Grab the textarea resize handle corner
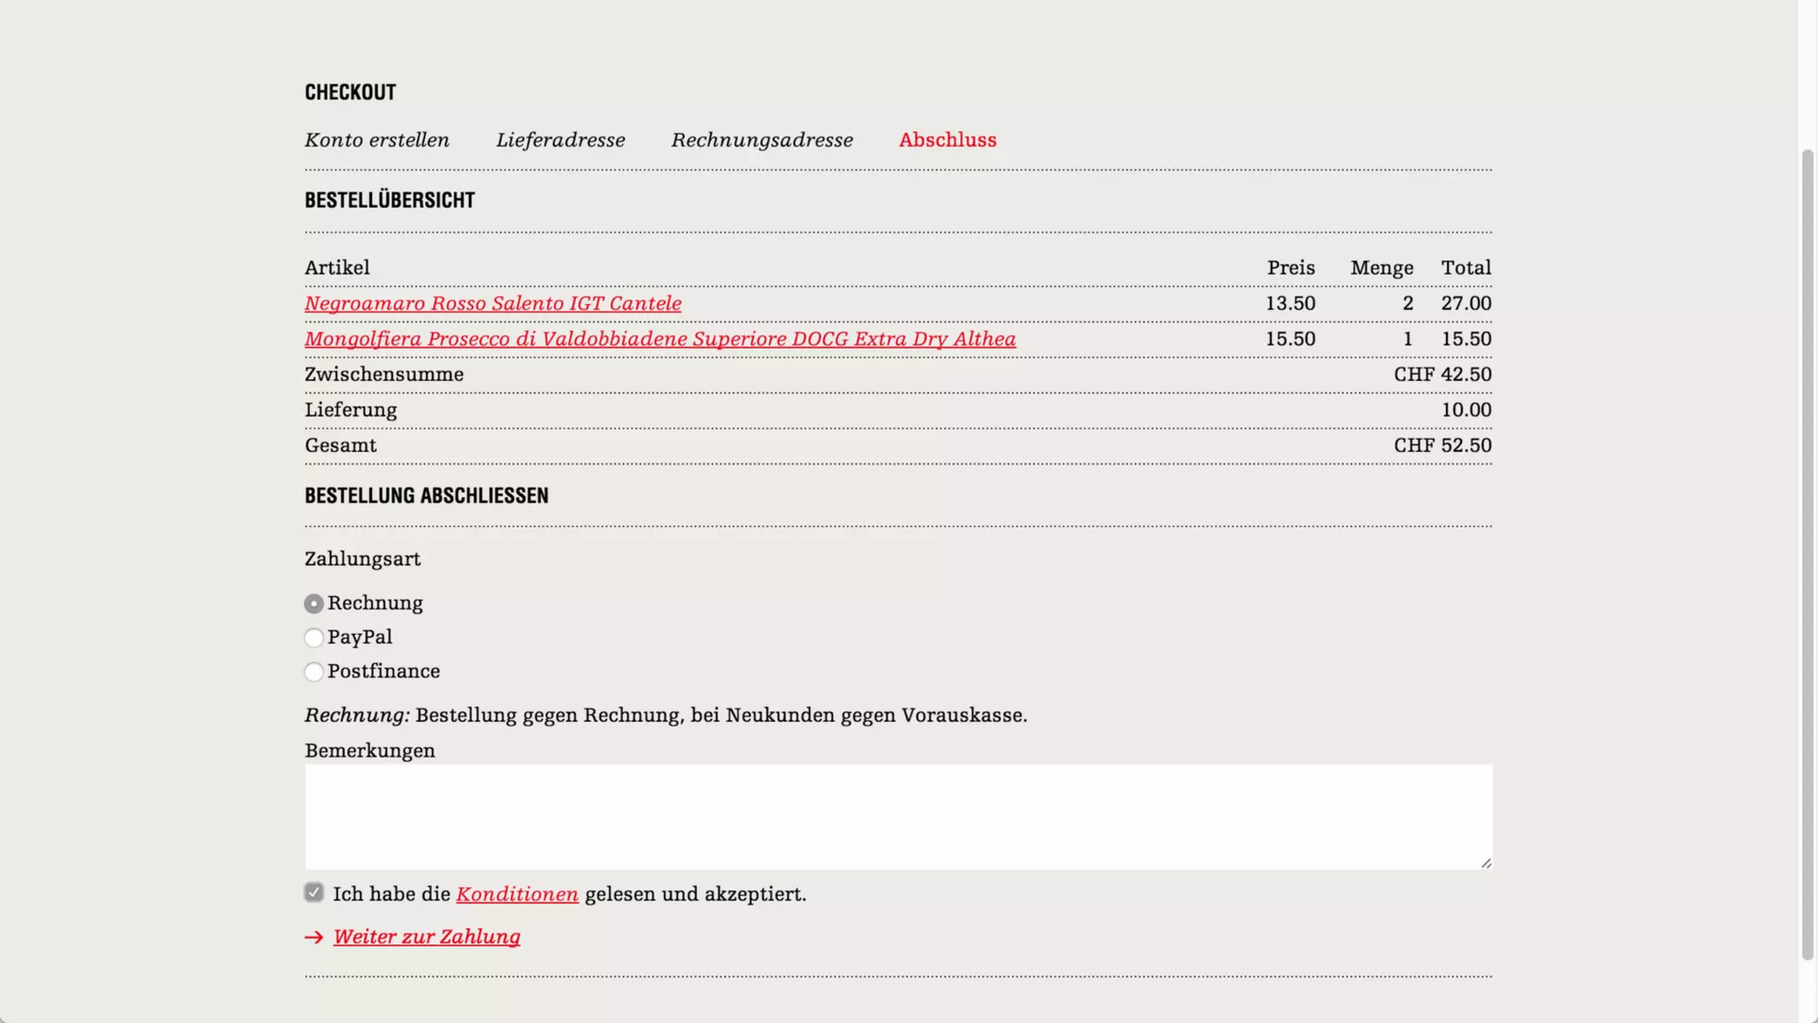This screenshot has height=1023, width=1818. pyautogui.click(x=1486, y=862)
